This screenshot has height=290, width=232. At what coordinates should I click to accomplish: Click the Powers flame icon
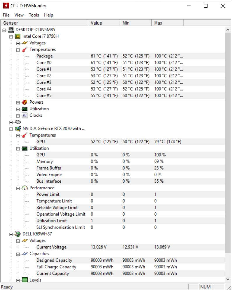(25, 102)
